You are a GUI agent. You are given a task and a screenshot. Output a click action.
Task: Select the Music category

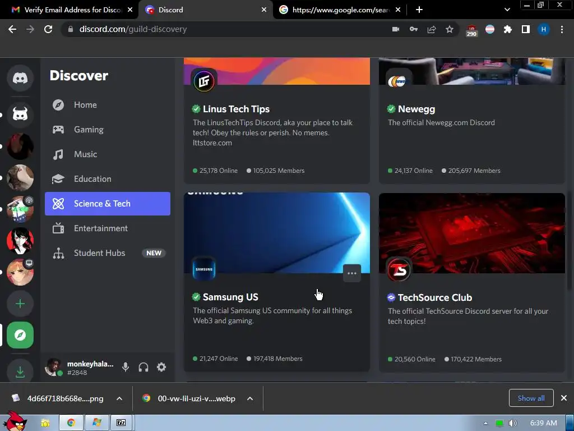(x=108, y=154)
